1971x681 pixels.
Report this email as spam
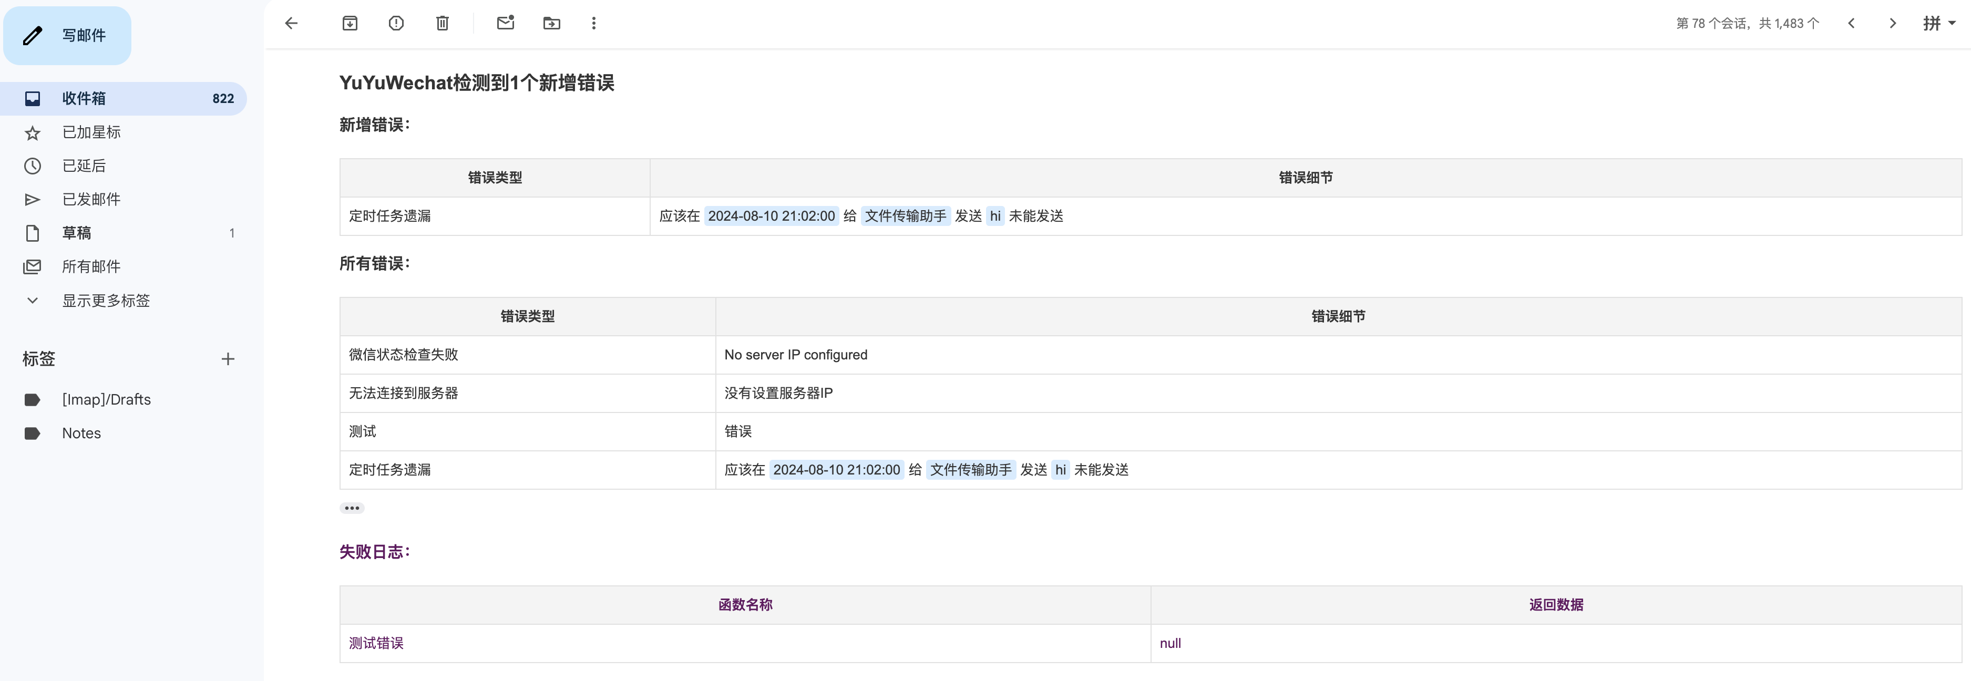[396, 23]
